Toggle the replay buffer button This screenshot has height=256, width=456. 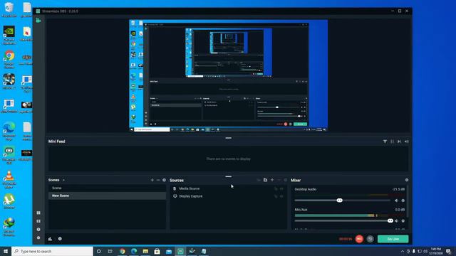(x=370, y=239)
